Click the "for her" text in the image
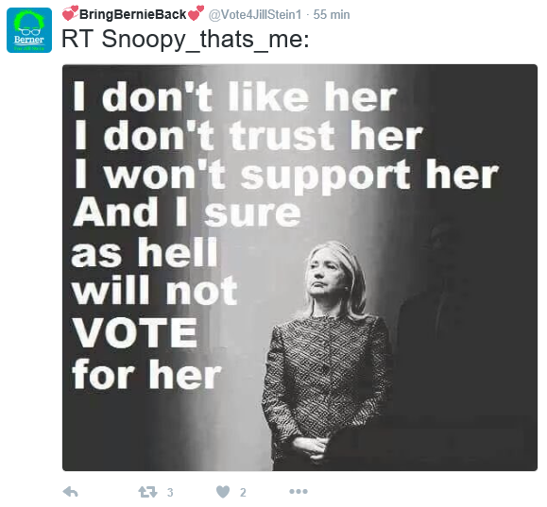 click(146, 374)
